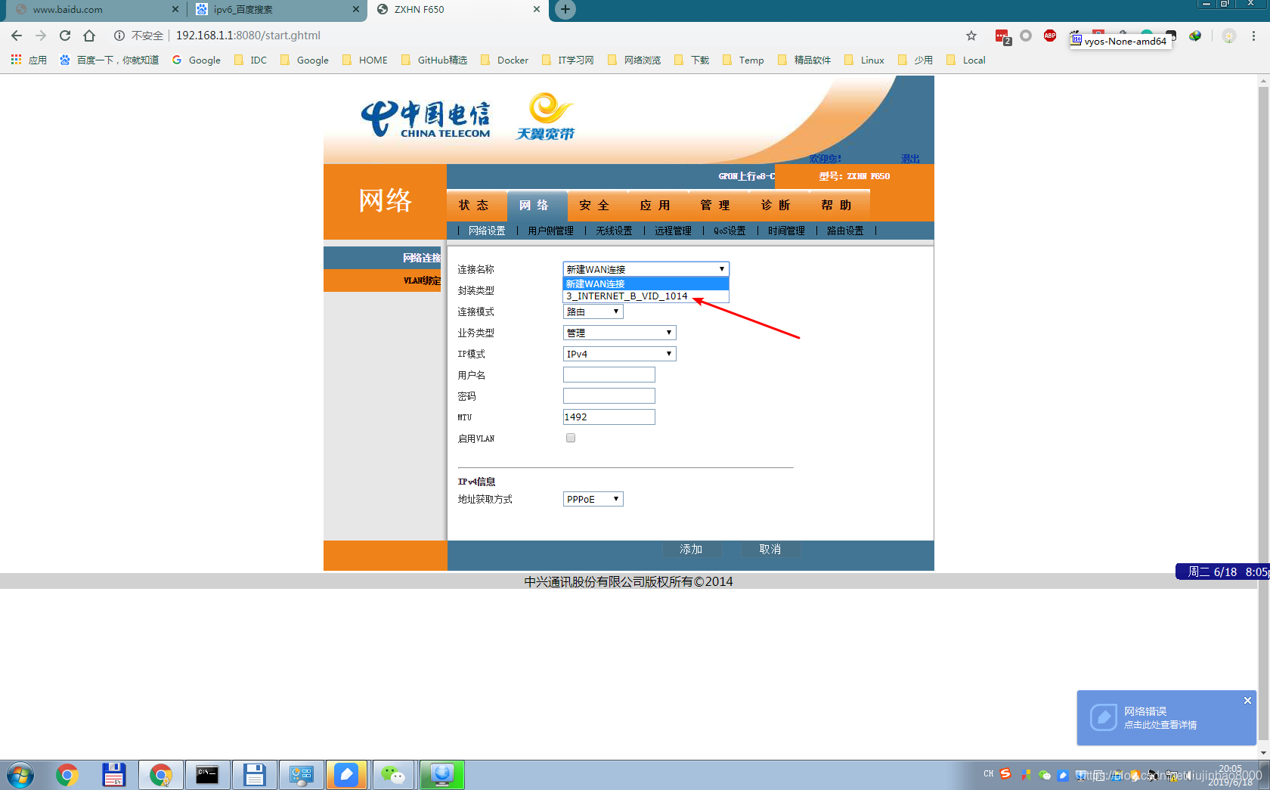Image resolution: width=1270 pixels, height=790 pixels.
Task: Open the AdBlock Plus extension
Action: coord(1050,36)
